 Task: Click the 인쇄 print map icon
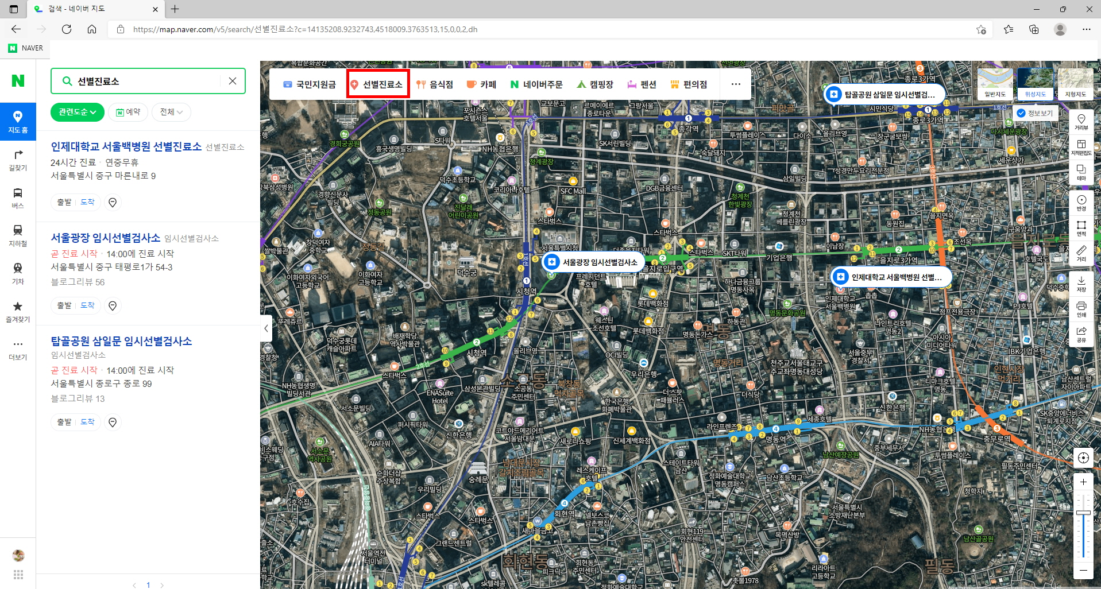(x=1081, y=309)
